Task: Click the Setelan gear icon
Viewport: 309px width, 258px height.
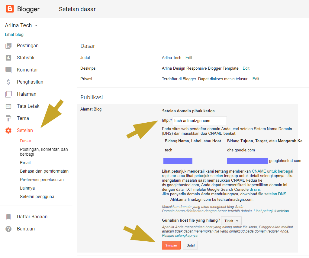Action: click(8, 131)
